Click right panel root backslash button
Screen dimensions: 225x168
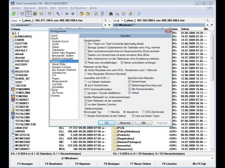208,21
